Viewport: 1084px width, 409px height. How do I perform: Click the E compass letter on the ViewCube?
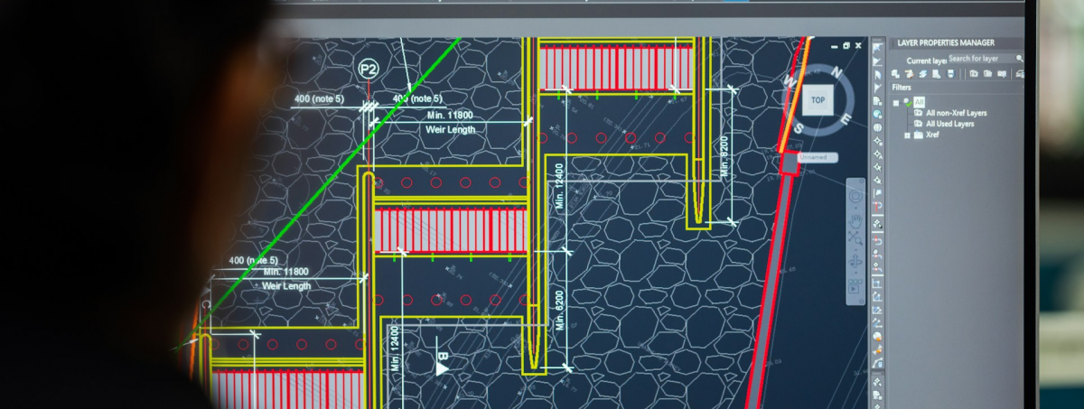click(846, 119)
